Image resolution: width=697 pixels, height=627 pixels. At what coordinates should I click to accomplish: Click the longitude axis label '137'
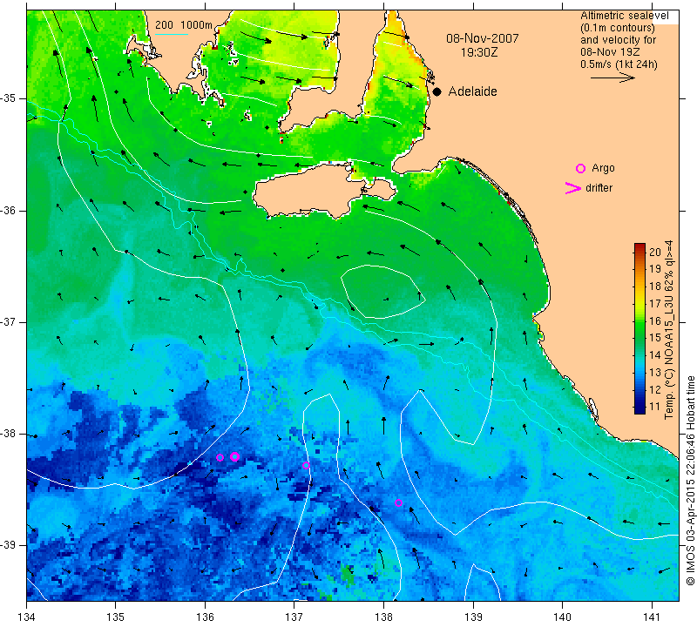[x=294, y=617]
